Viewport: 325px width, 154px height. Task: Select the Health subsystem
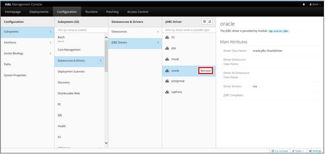pos(79,126)
